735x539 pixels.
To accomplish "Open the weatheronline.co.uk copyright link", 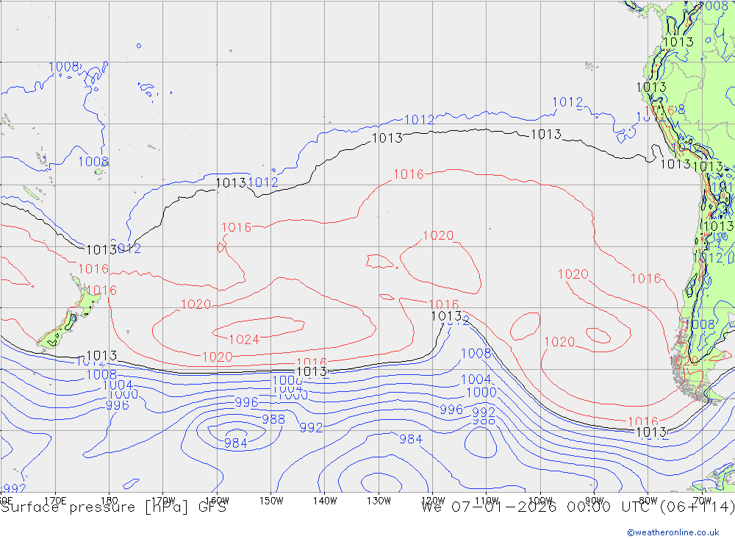I will tap(673, 532).
